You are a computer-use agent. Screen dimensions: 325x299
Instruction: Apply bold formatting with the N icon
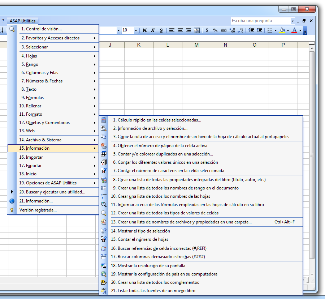tap(144, 30)
